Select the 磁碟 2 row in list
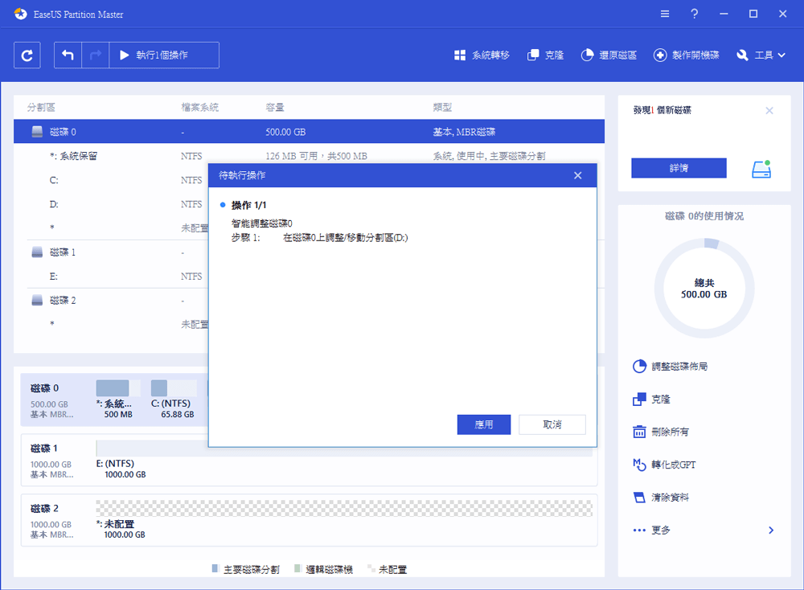Image resolution: width=804 pixels, height=590 pixels. pyautogui.click(x=111, y=301)
